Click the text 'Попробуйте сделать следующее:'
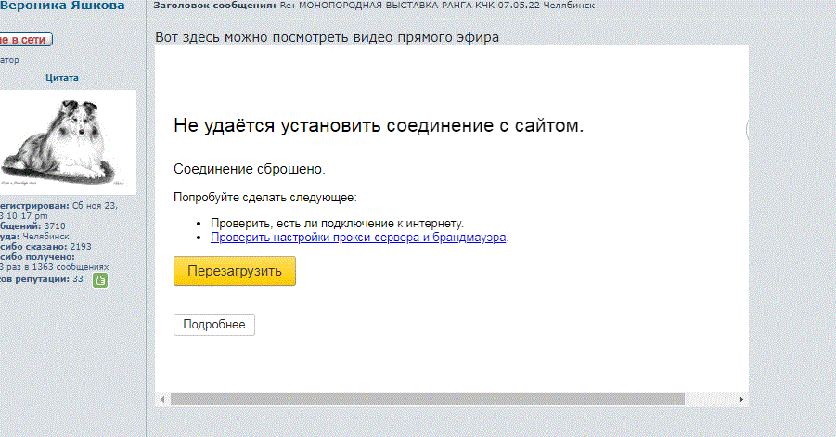836x437 pixels. click(265, 198)
